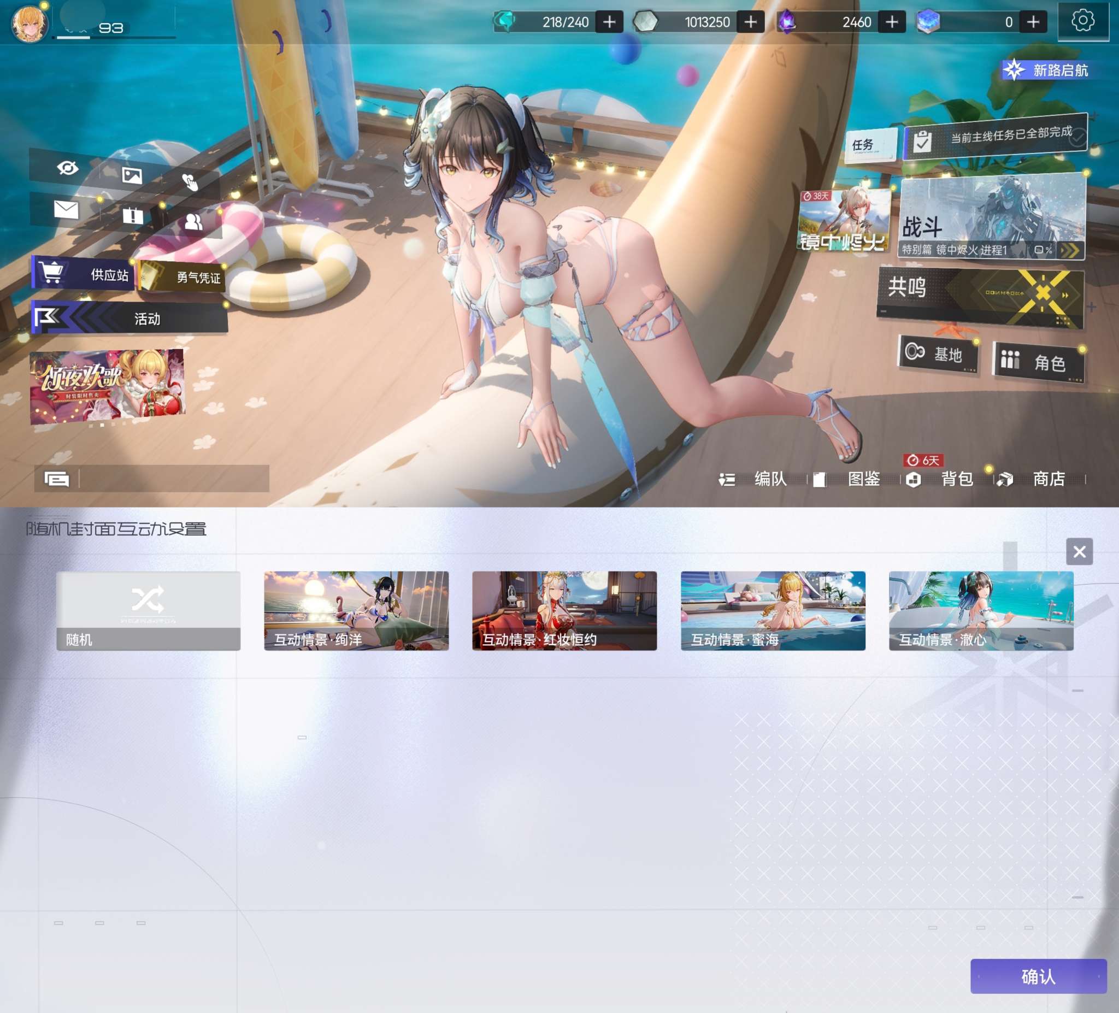Image resolution: width=1119 pixels, height=1013 pixels.
Task: Open the 共鸣 resonance banner
Action: click(x=980, y=297)
